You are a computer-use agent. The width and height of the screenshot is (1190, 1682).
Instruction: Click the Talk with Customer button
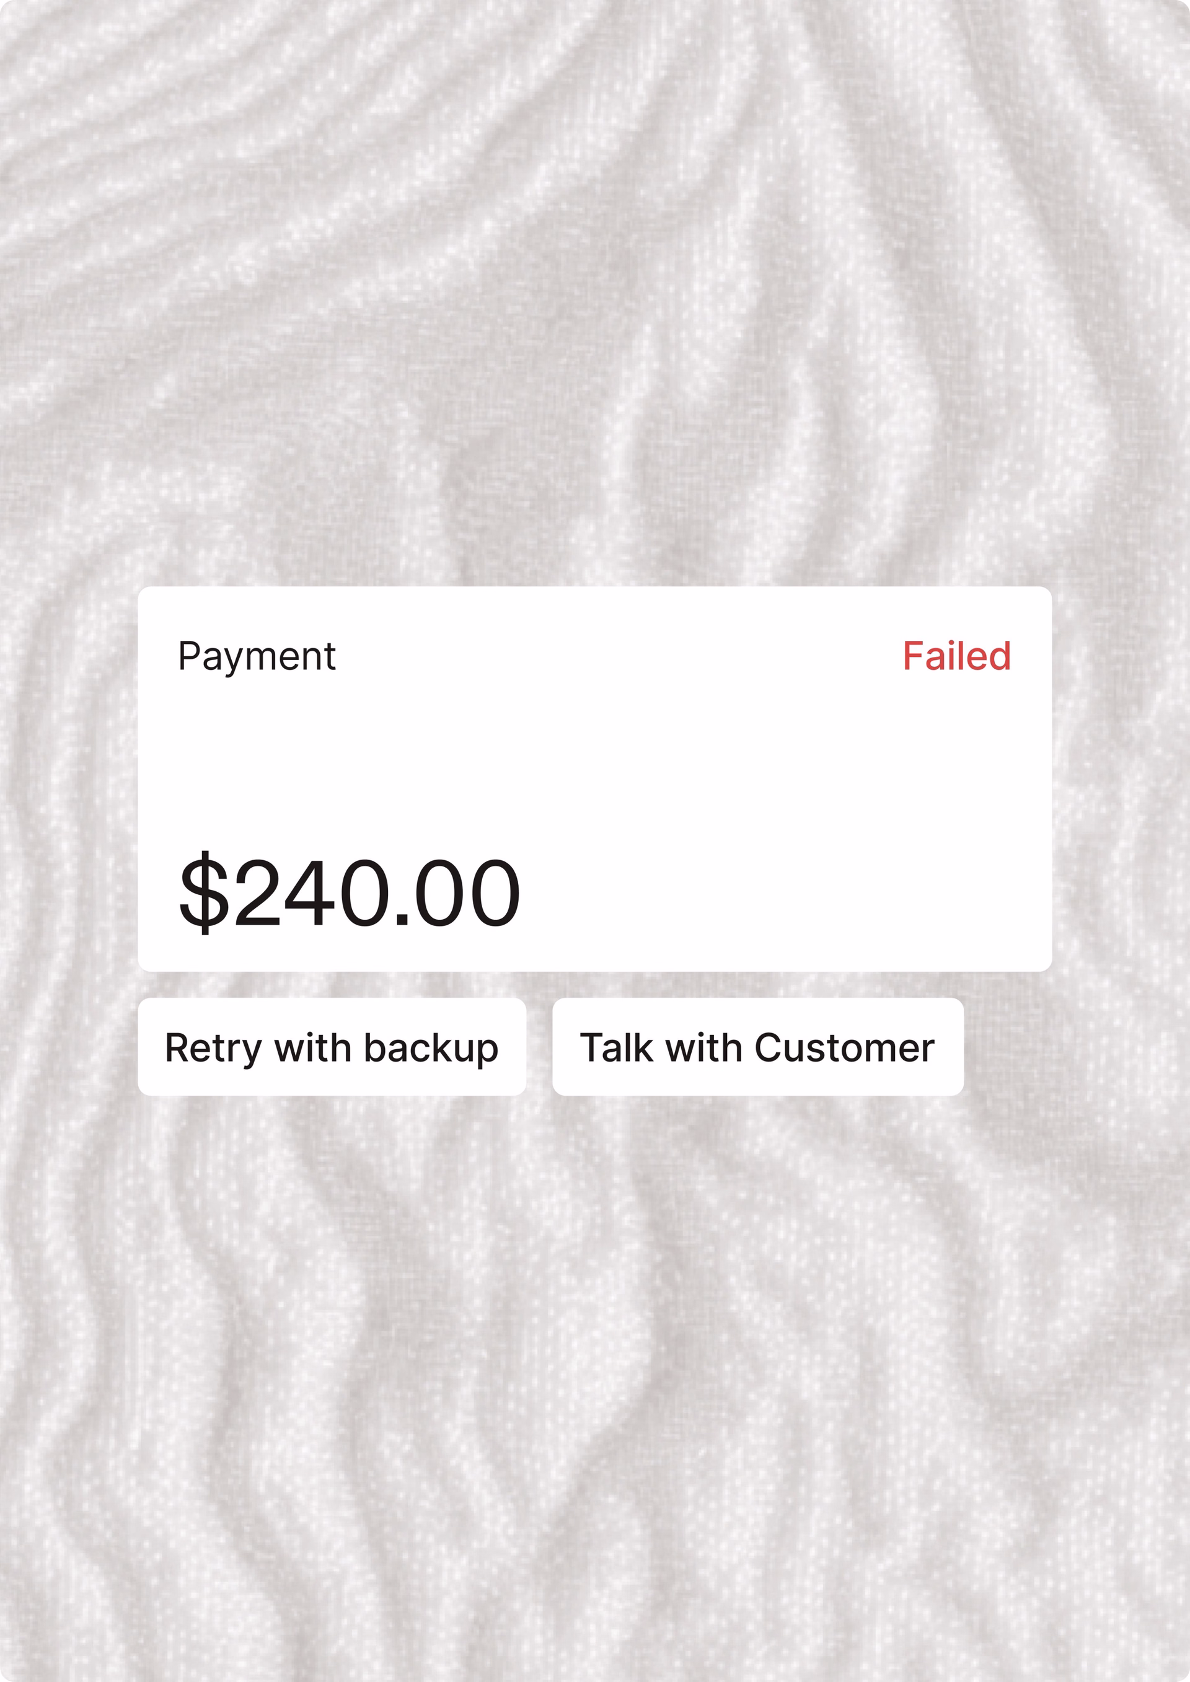click(x=757, y=1046)
